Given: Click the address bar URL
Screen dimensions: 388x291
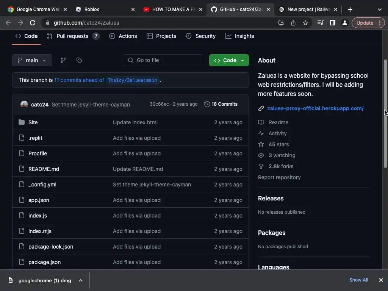Looking at the screenshot, I should pos(86,23).
